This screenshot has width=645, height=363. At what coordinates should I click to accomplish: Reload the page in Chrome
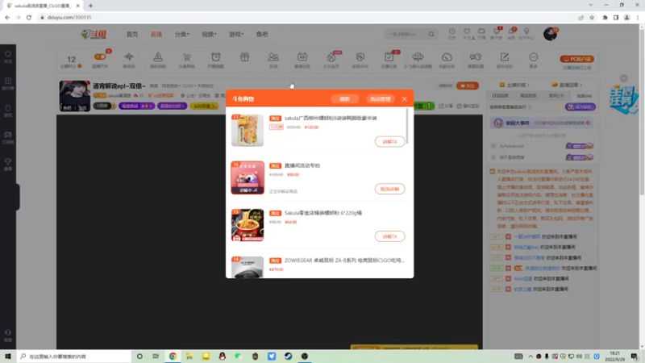click(29, 17)
